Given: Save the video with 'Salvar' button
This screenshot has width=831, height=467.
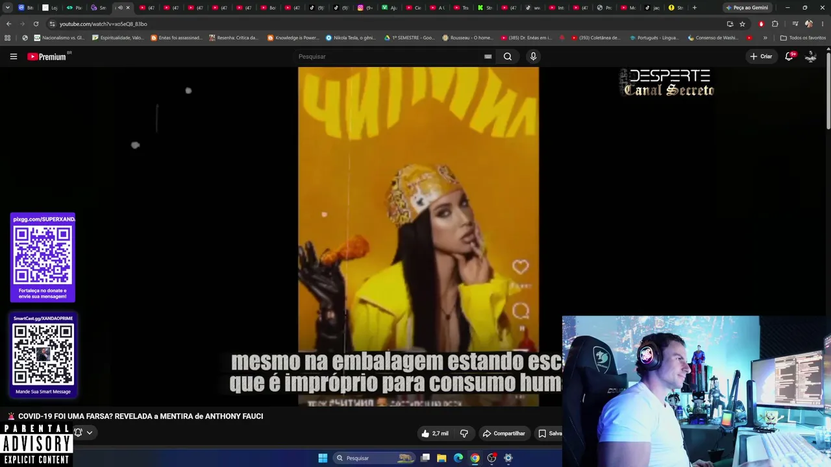Looking at the screenshot, I should point(549,433).
